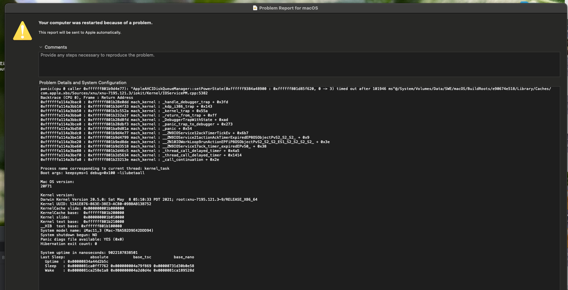
Task: Click the 'Kernel version:' label
Action: pos(57,195)
